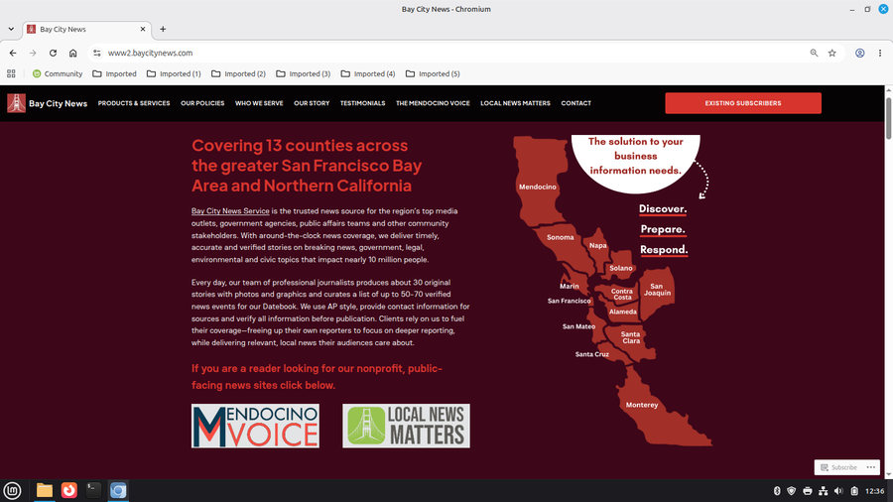Open a new browser tab

(x=163, y=29)
